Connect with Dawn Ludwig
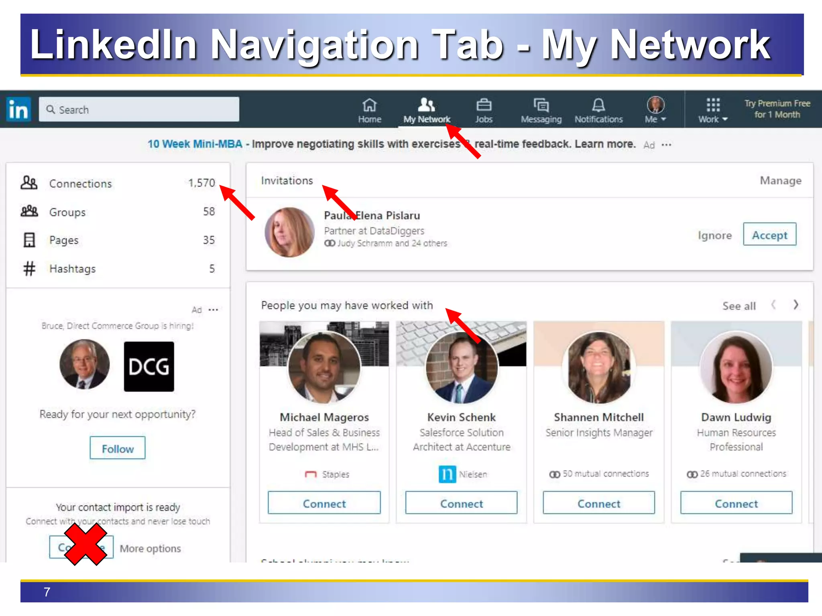 736,503
